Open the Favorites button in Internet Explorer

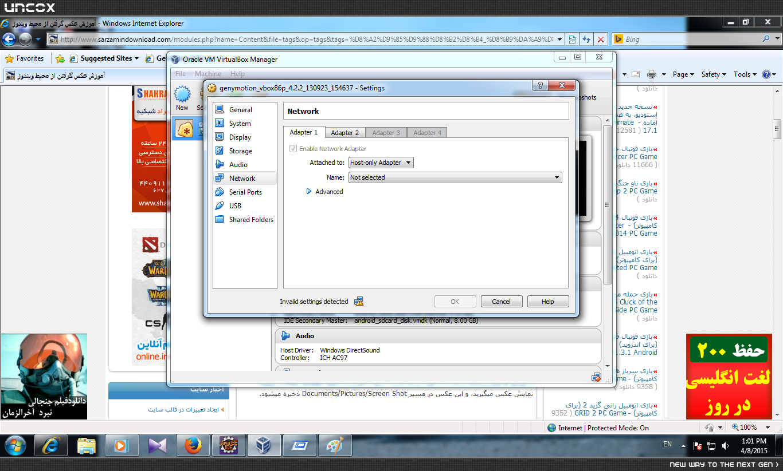pos(25,58)
